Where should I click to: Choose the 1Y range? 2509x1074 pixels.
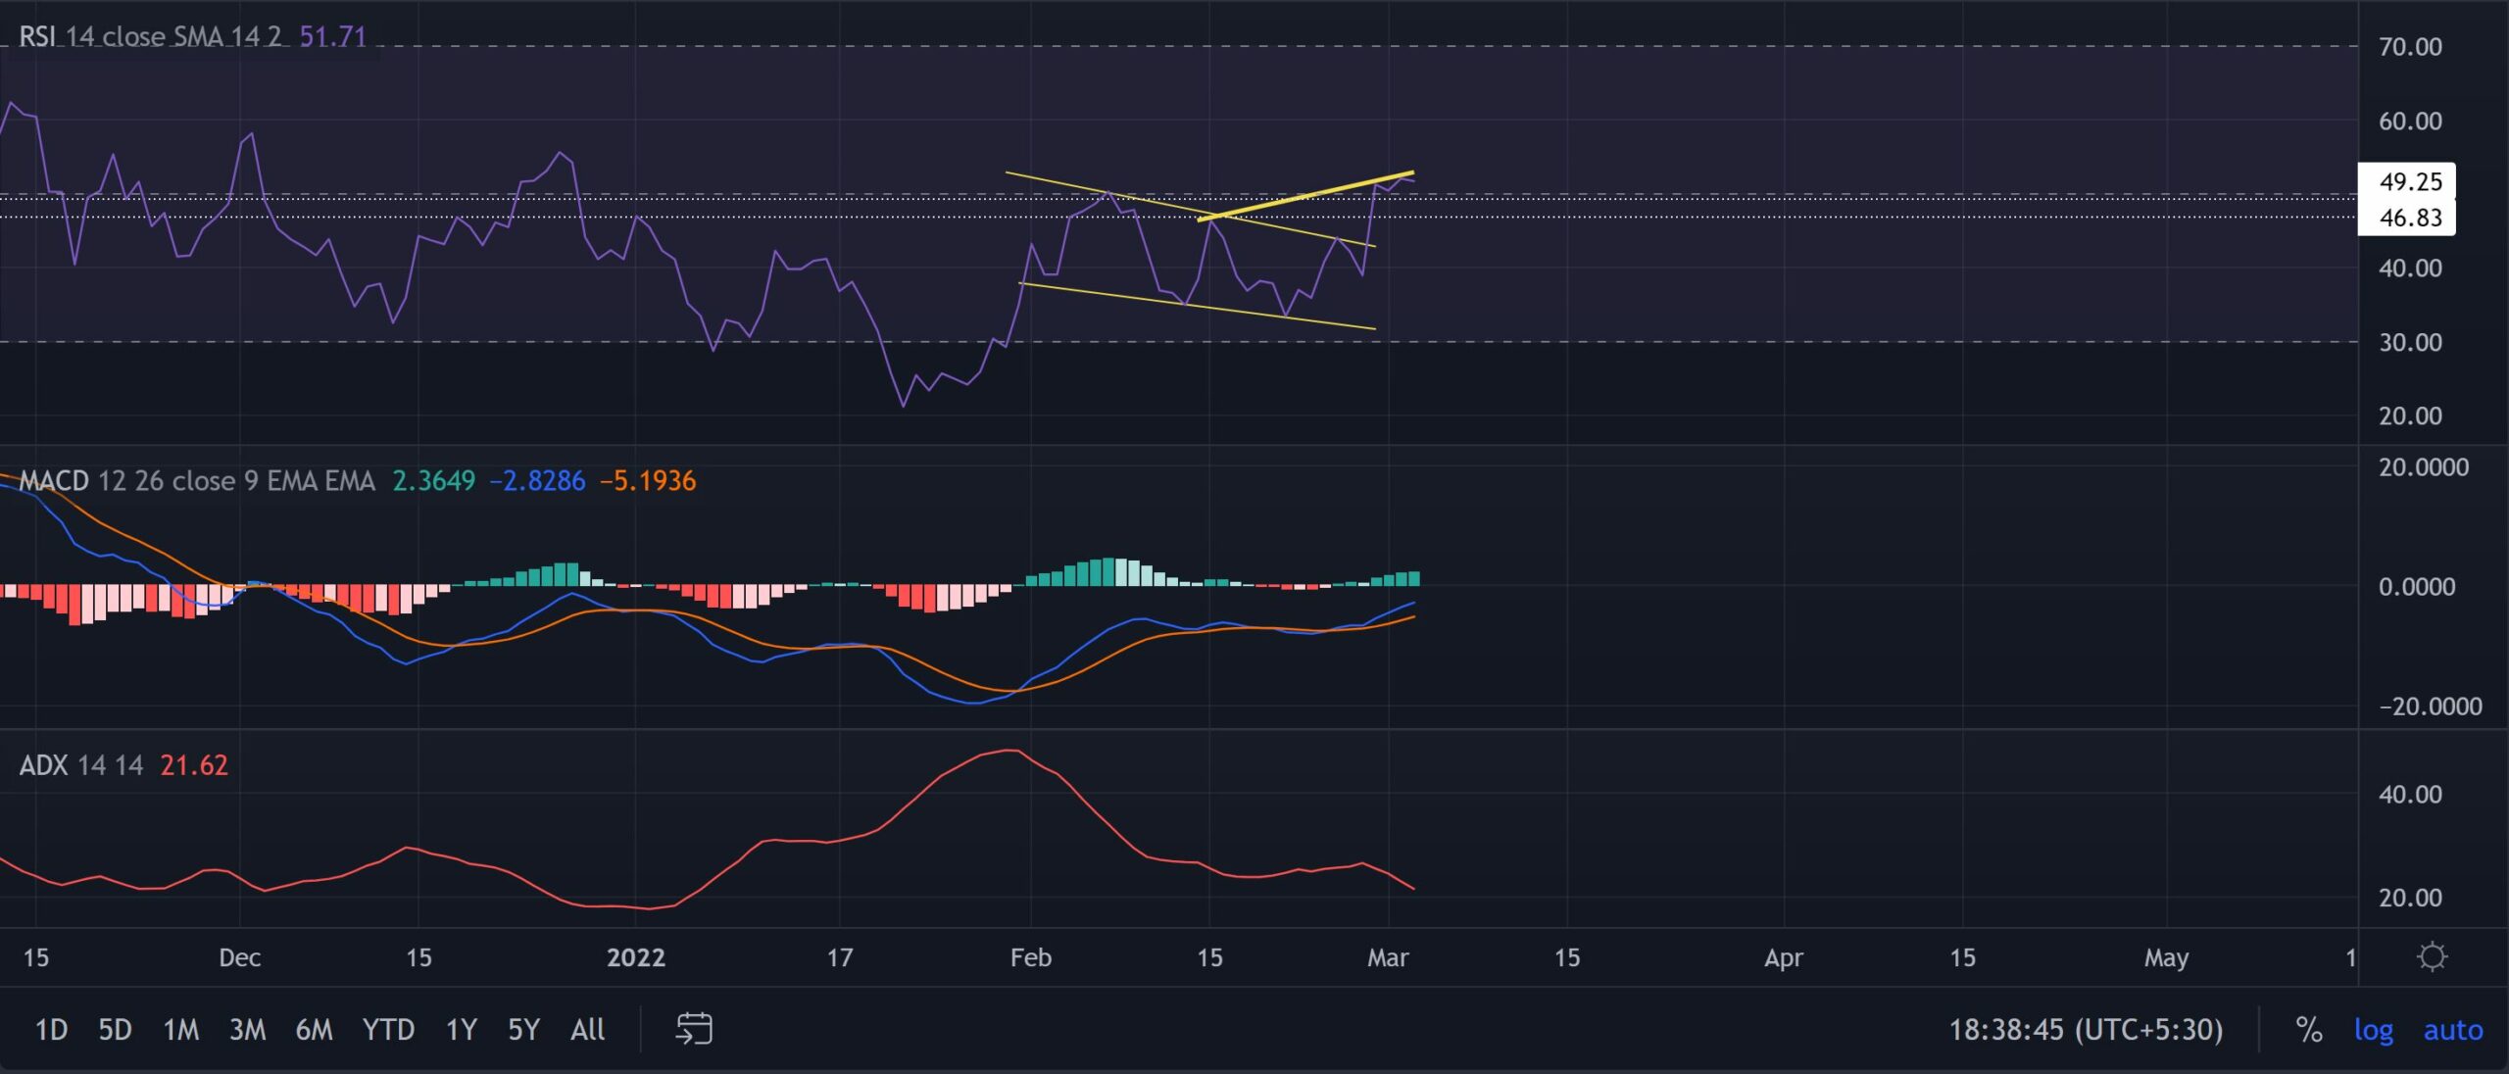pyautogui.click(x=461, y=1030)
